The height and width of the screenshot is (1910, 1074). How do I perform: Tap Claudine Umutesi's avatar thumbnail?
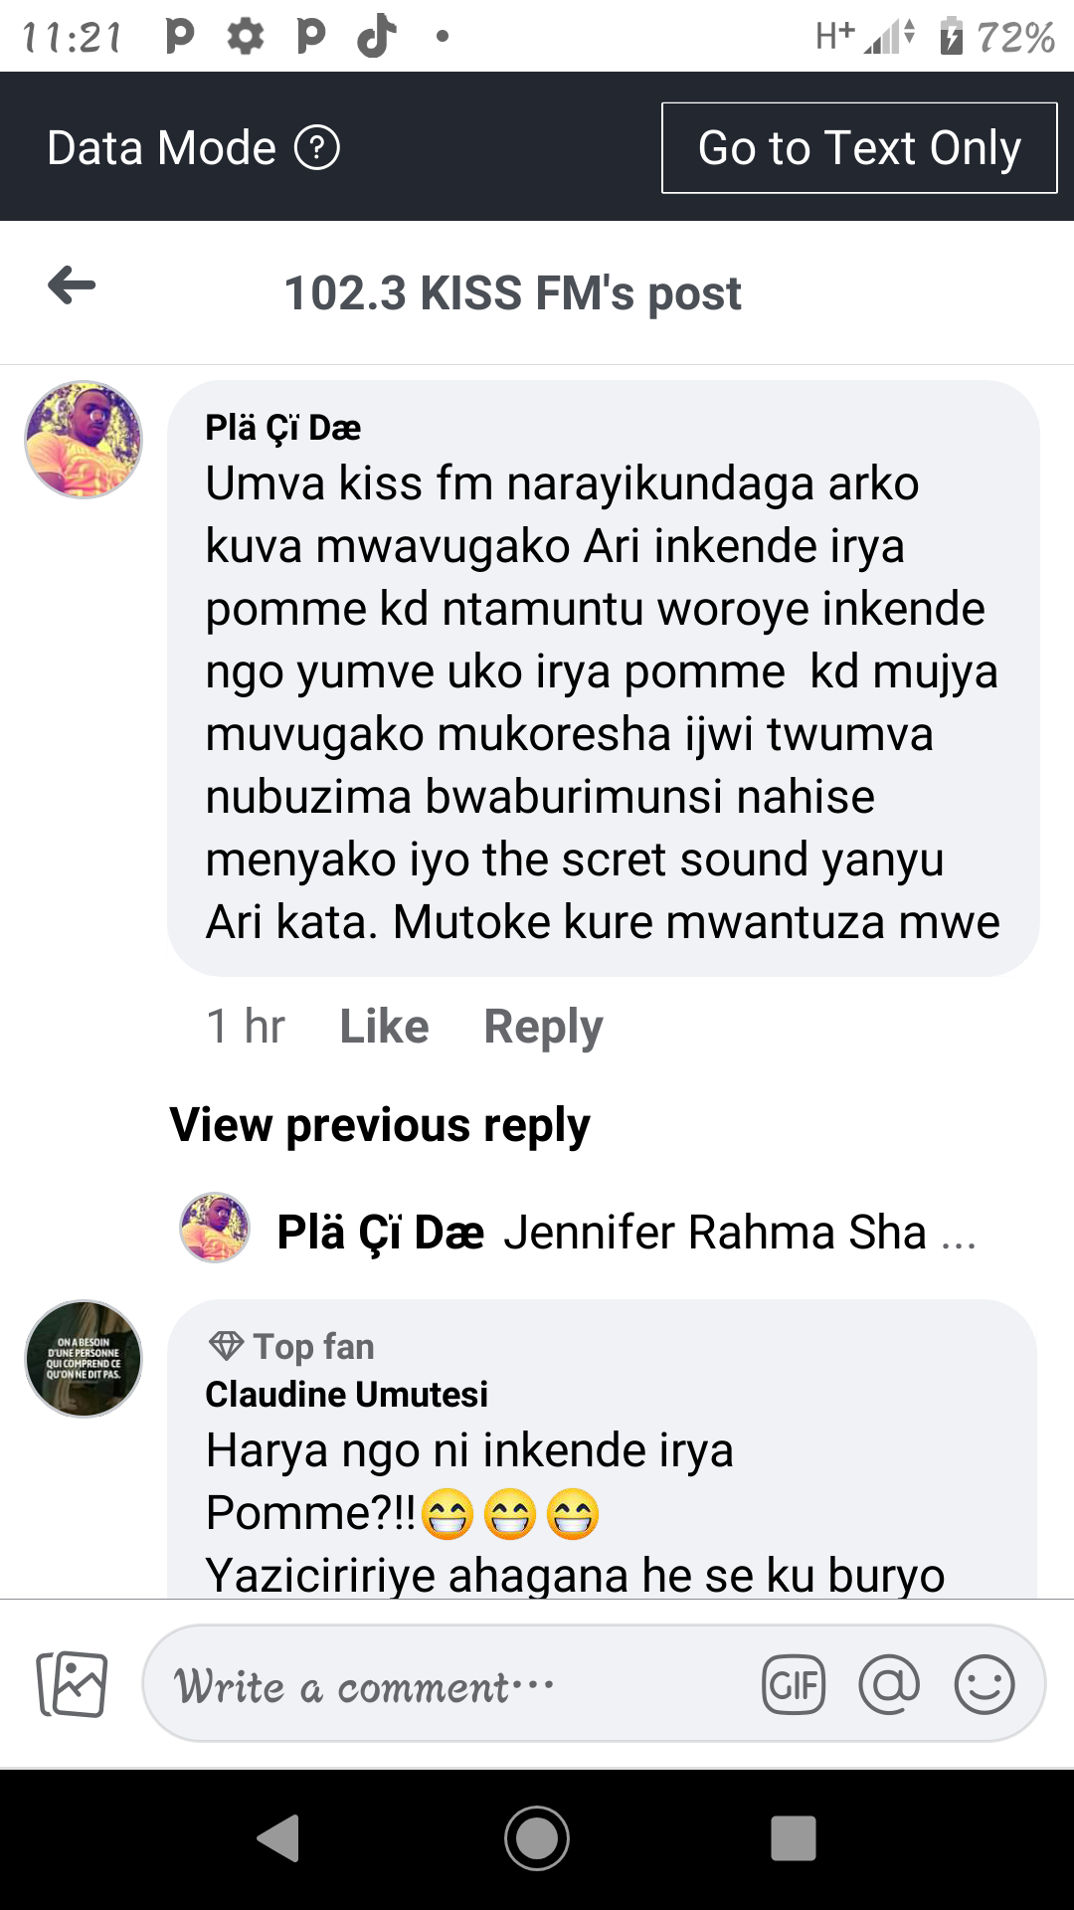tap(84, 1359)
